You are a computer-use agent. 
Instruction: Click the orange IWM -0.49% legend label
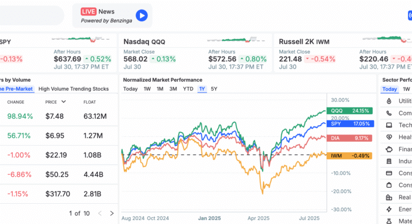click(349, 156)
